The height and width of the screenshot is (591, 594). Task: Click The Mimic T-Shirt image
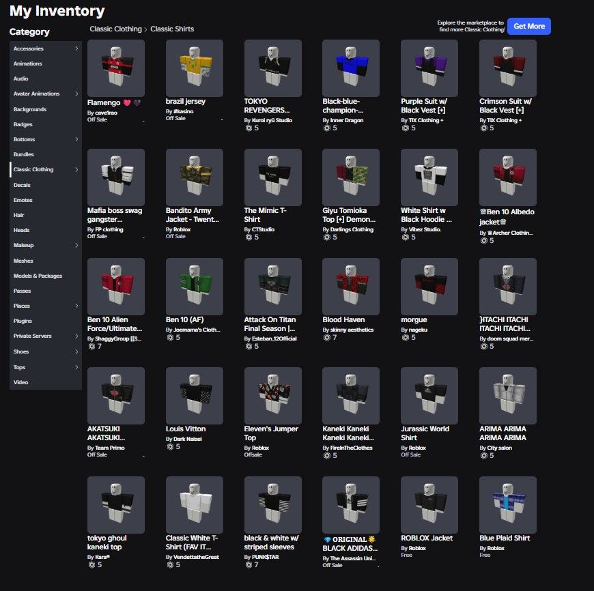tap(272, 177)
